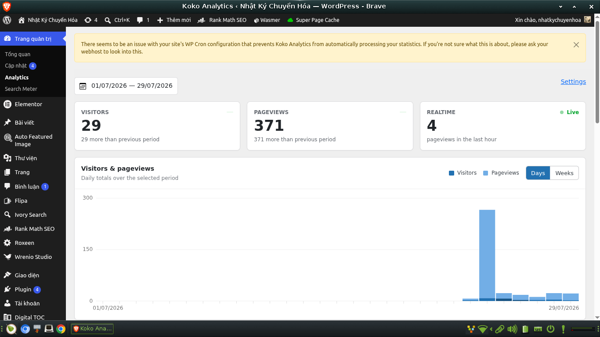Image resolution: width=600 pixels, height=337 pixels.
Task: Click the home icon beside Nhật Ký Chuyển Hóa
Action: tap(22, 20)
